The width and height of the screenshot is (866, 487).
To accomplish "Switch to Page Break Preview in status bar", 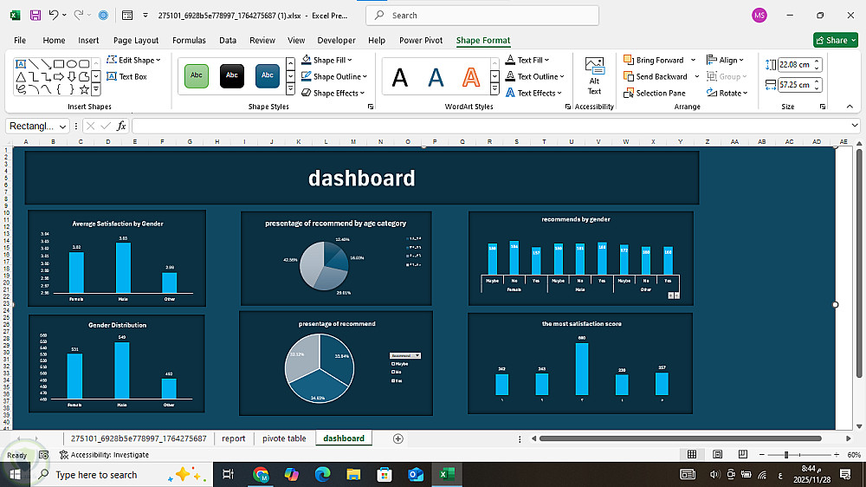I will pos(743,454).
